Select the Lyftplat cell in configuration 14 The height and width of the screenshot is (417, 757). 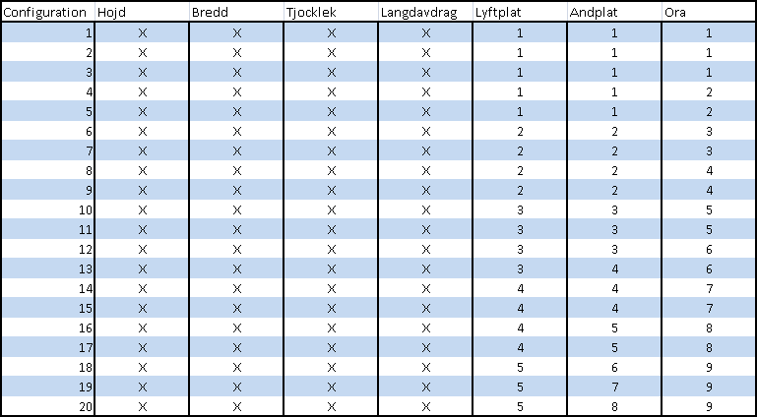[x=520, y=288]
